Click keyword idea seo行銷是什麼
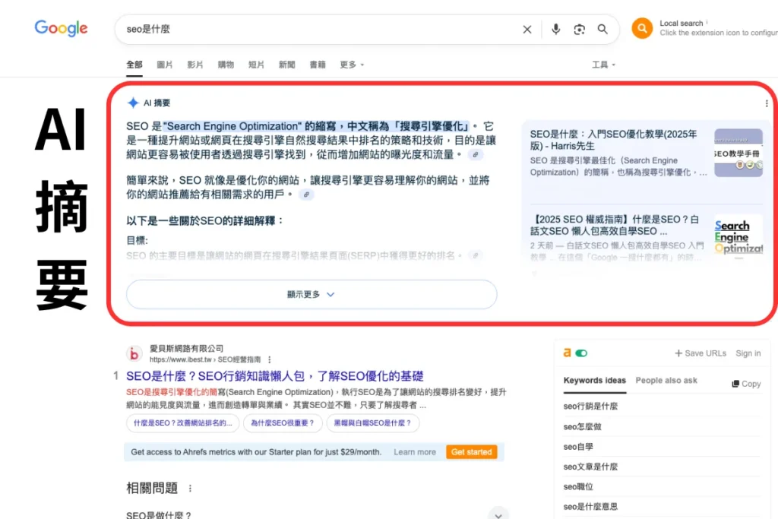The height and width of the screenshot is (519, 778). tap(590, 407)
